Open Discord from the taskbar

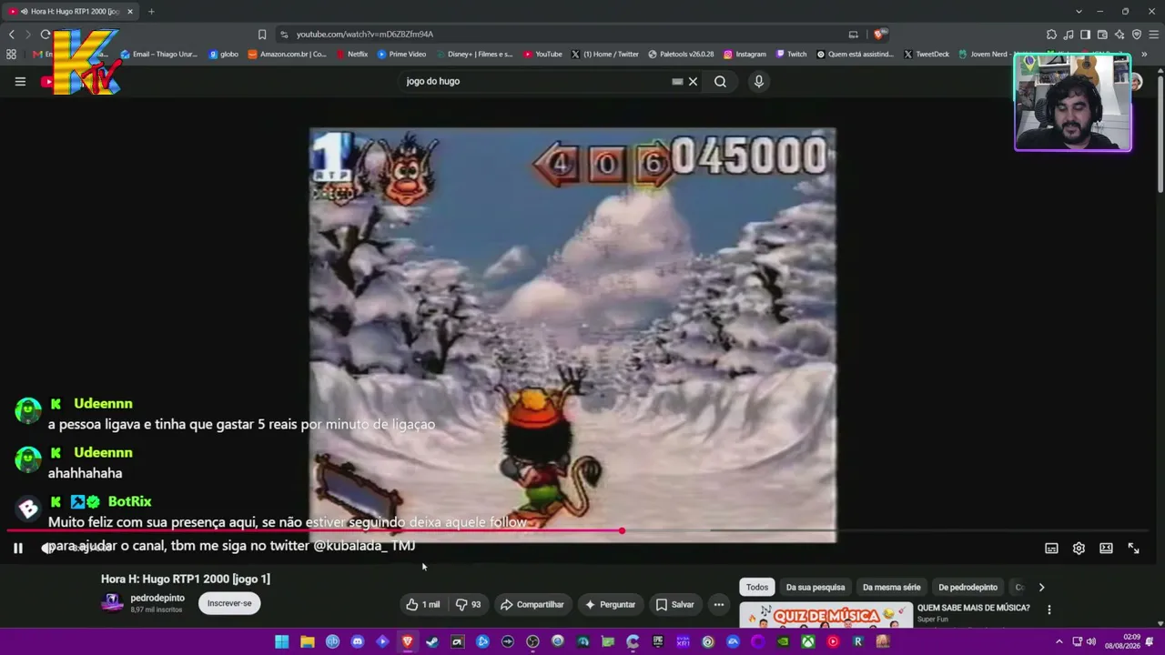tap(357, 641)
